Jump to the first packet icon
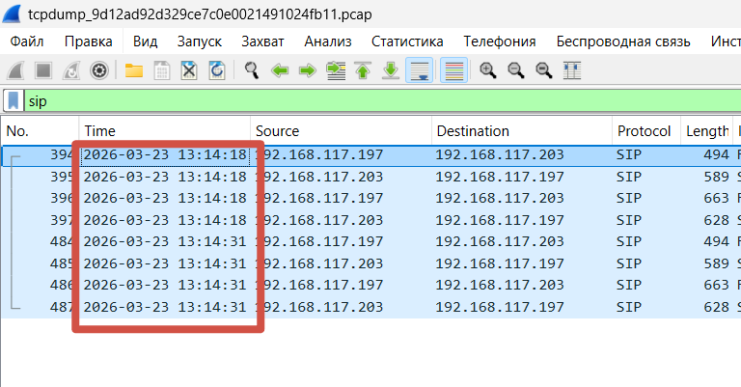 click(x=363, y=70)
